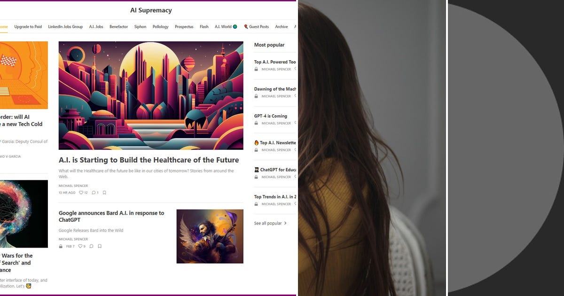
Task: Click the lock icon under GPT-4 is Coming
Action: click(x=256, y=123)
